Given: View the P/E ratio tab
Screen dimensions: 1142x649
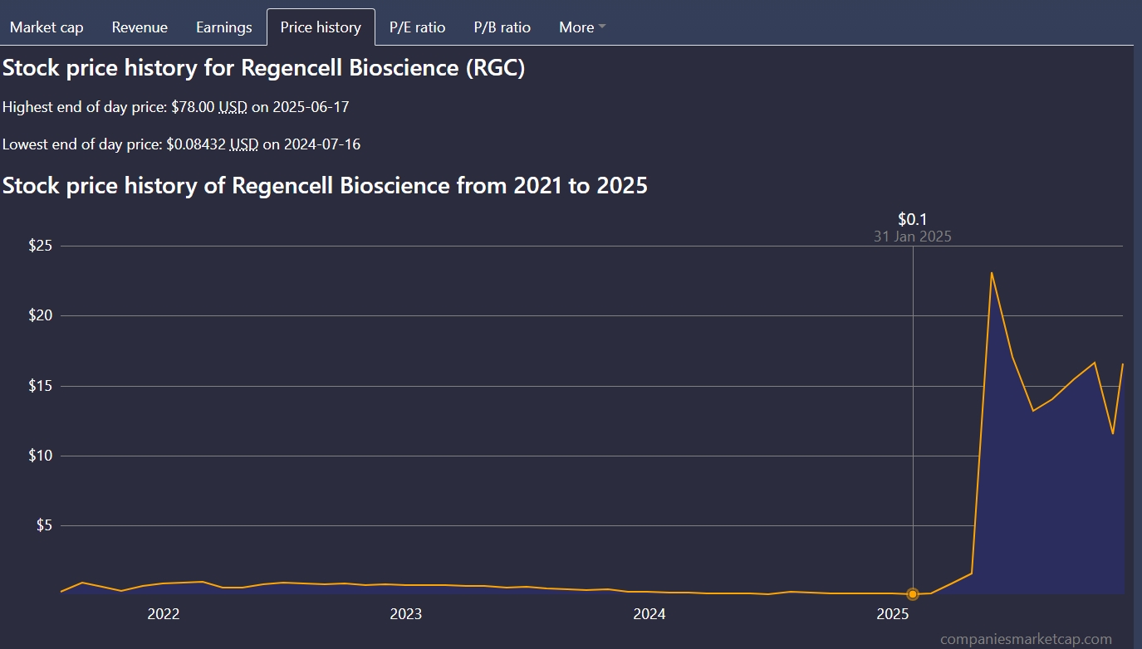Looking at the screenshot, I should (x=418, y=27).
